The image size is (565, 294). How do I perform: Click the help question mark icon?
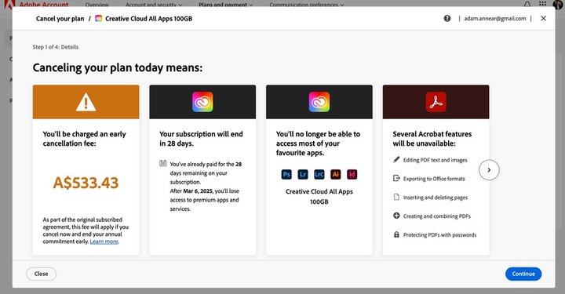447,18
